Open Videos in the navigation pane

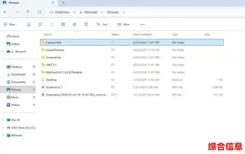point(13,105)
